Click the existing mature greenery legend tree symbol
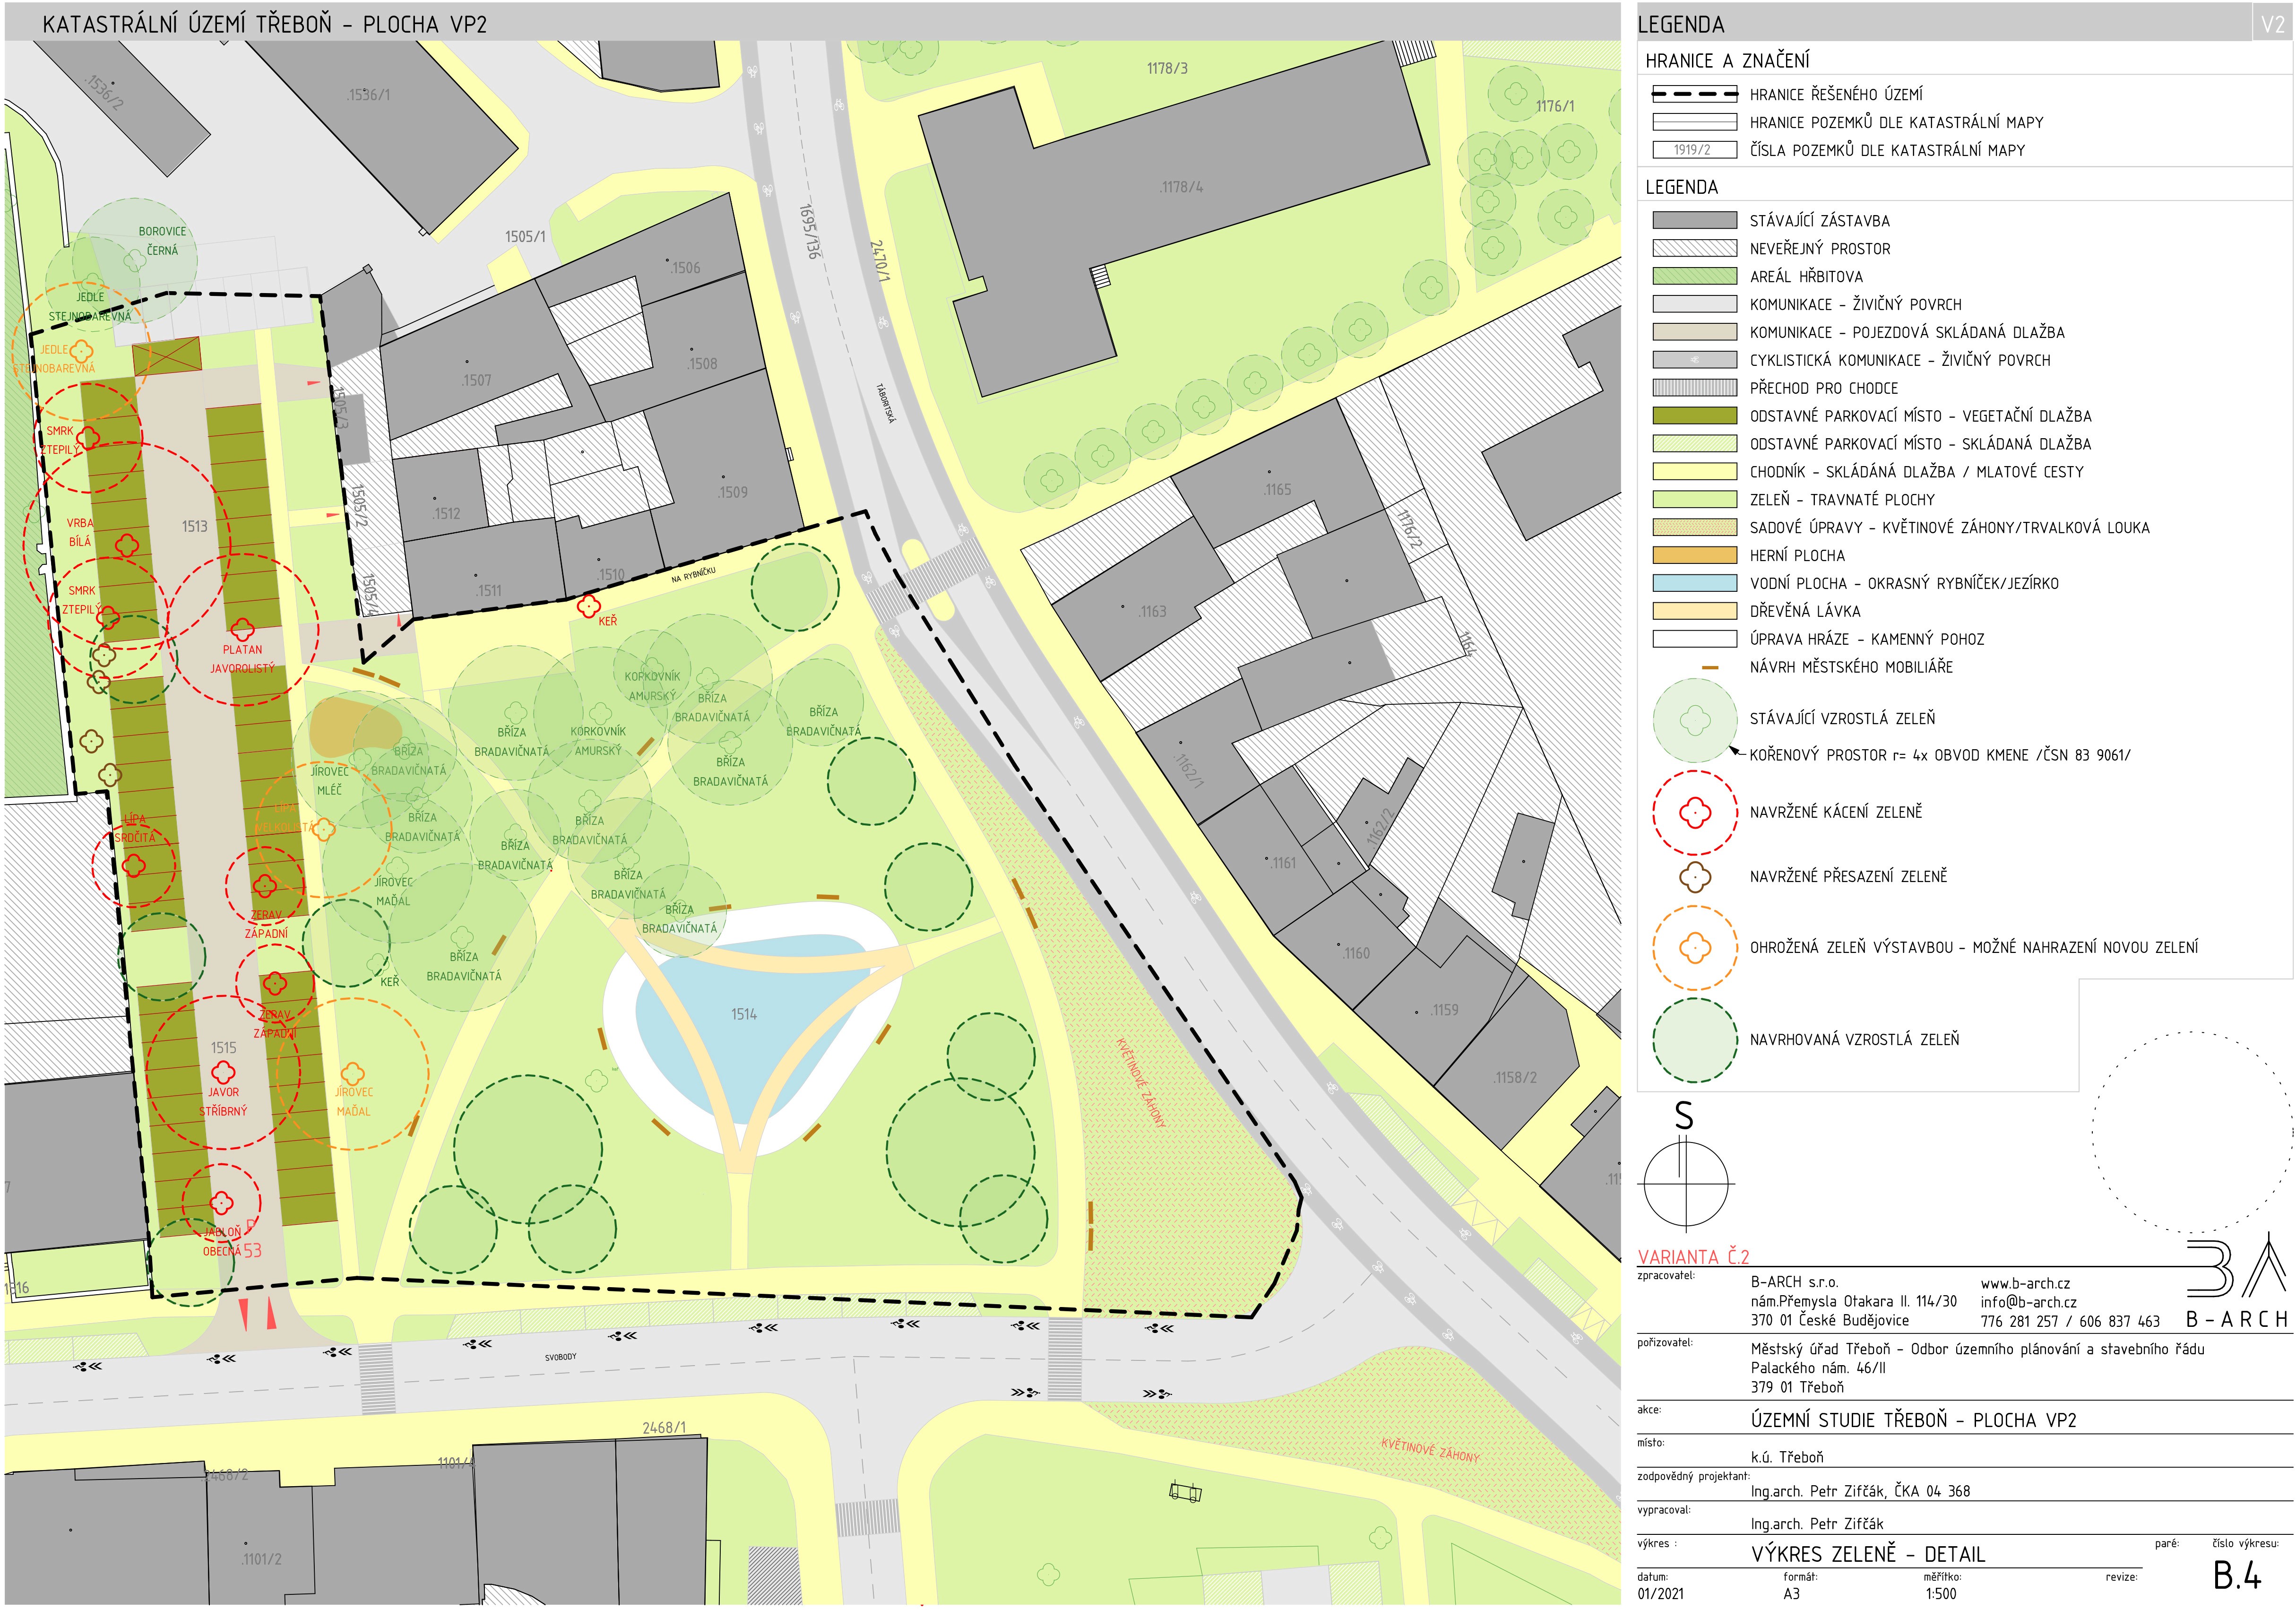The height and width of the screenshot is (1610, 2296). coord(1694,719)
